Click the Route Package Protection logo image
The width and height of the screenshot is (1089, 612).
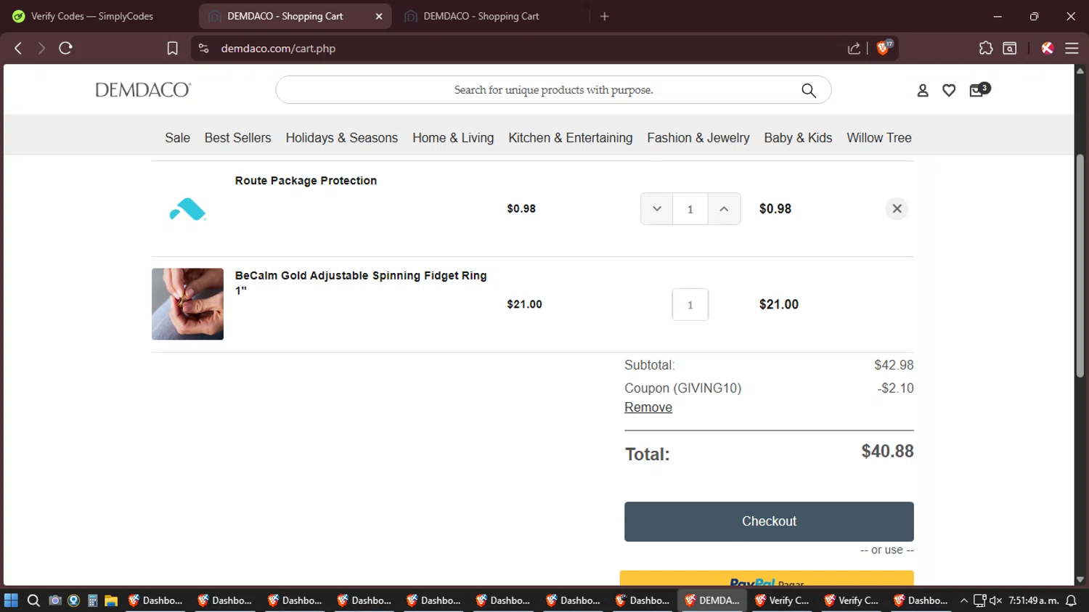[187, 209]
